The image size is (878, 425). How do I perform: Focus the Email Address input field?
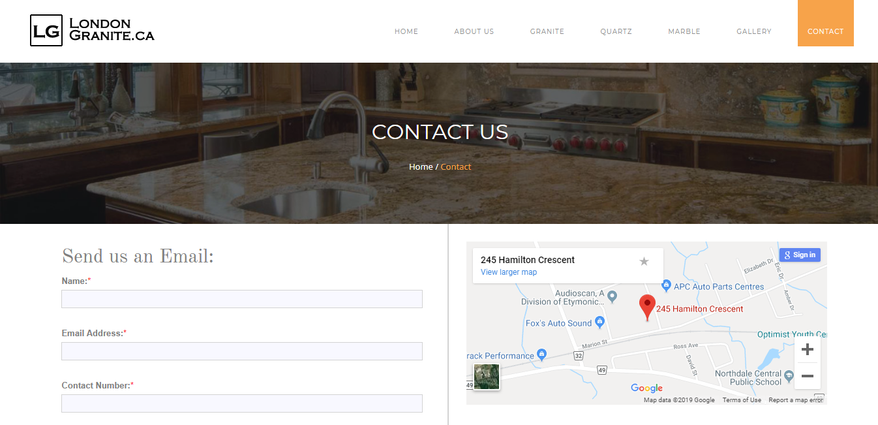click(x=242, y=351)
